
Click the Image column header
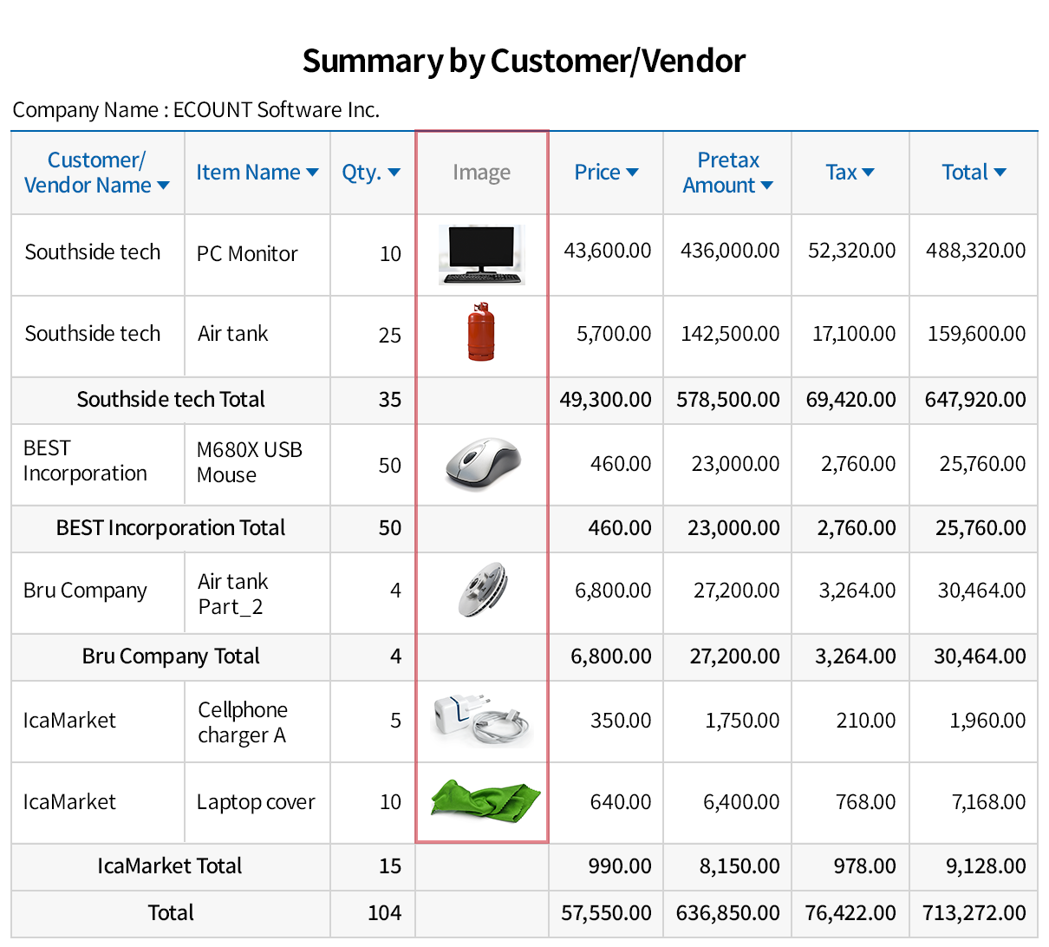pyautogui.click(x=481, y=173)
